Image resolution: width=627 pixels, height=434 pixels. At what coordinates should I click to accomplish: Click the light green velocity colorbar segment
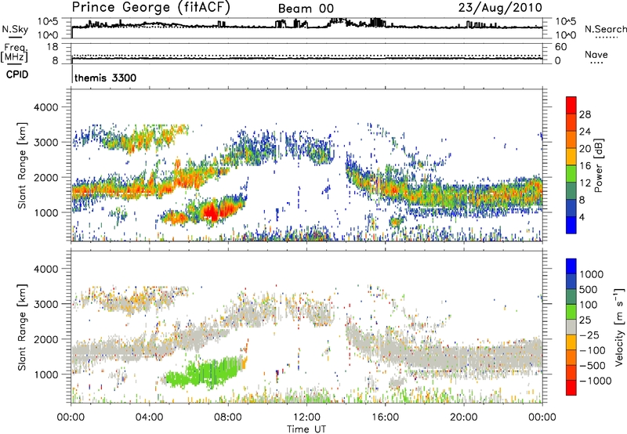click(x=571, y=312)
